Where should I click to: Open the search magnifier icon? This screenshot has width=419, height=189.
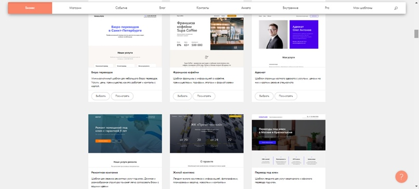[396, 8]
